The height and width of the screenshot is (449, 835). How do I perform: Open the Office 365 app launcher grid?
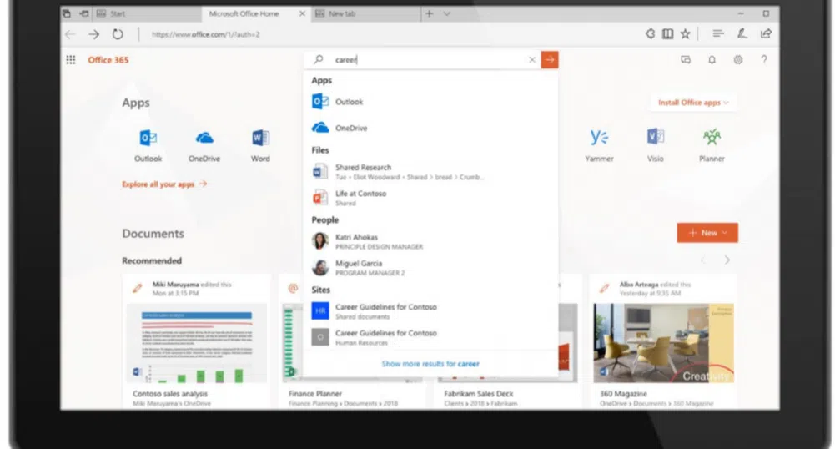pos(71,59)
